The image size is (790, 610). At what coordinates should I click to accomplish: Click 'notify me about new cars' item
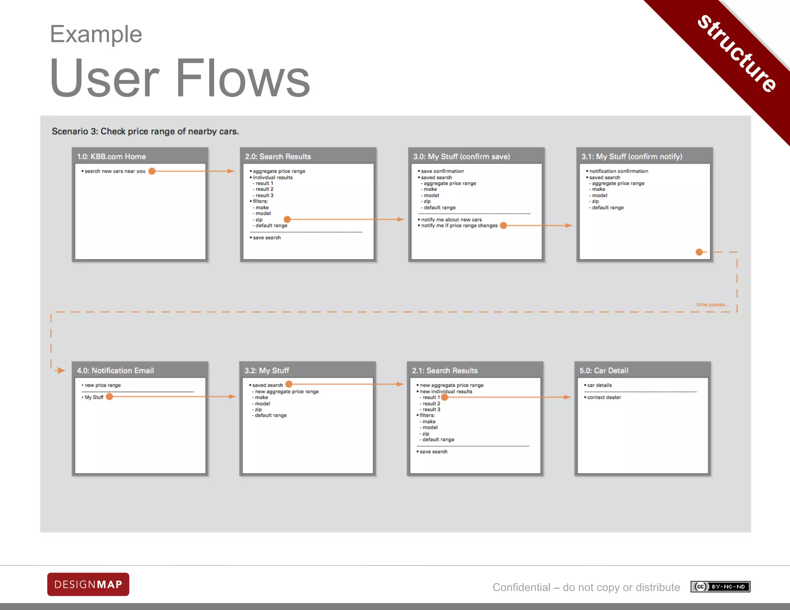pyautogui.click(x=451, y=219)
